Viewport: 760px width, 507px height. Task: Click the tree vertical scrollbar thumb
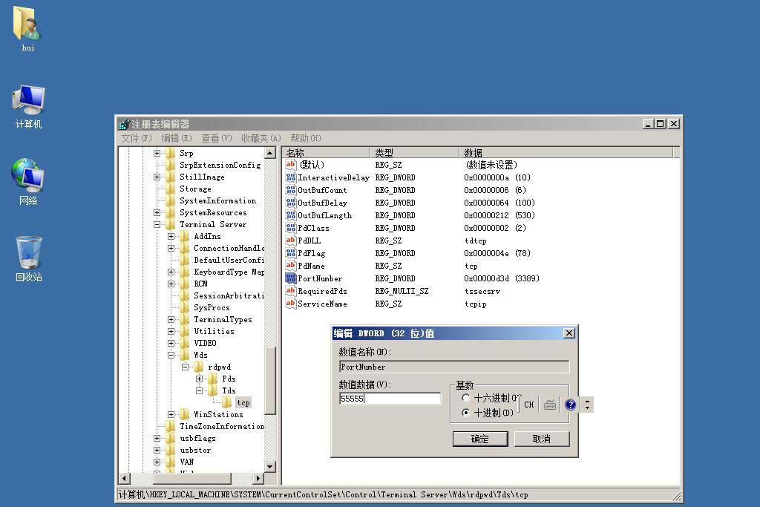[270, 381]
